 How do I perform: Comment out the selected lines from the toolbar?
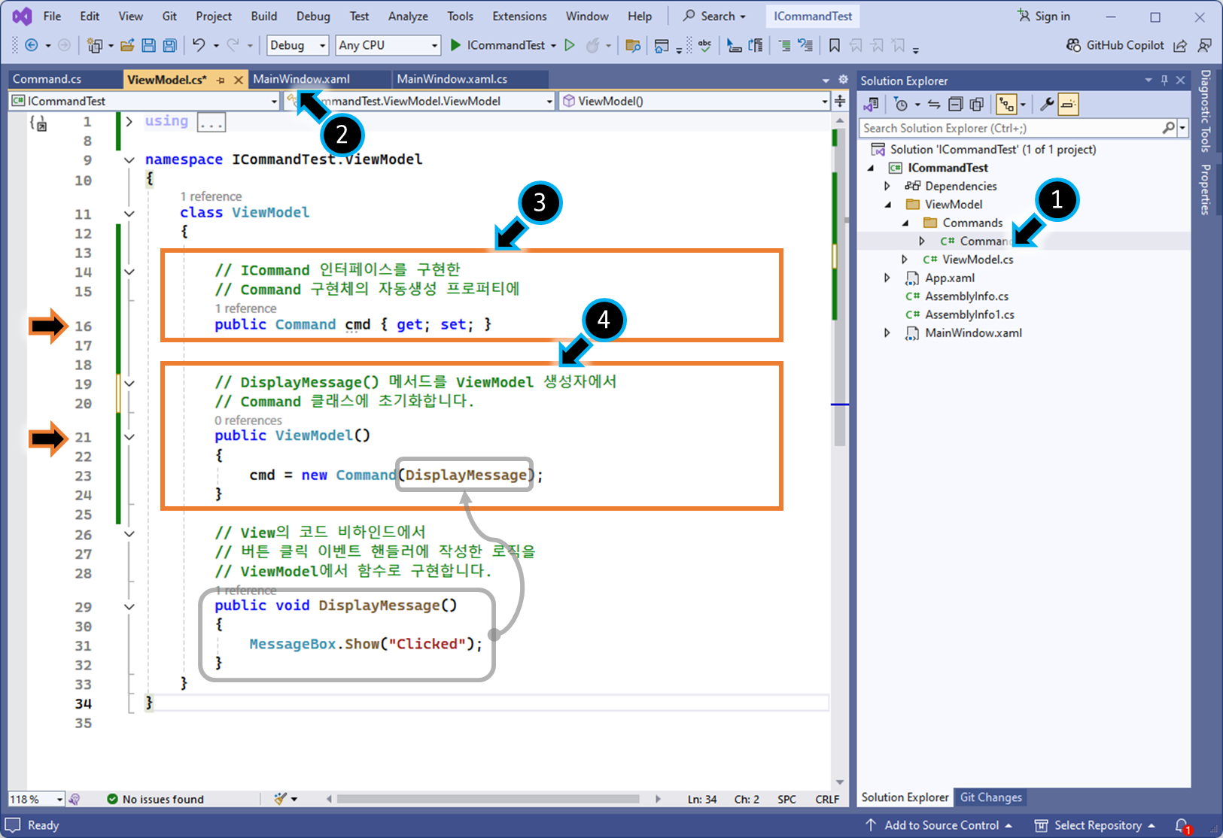[784, 45]
